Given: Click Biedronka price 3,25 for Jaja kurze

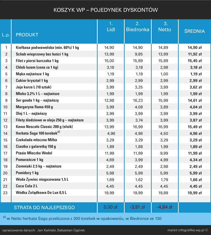Looking at the screenshot, I should pyautogui.click(x=139, y=87).
